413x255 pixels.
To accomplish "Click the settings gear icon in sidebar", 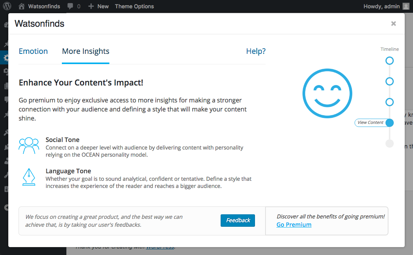I will [x=6, y=58].
